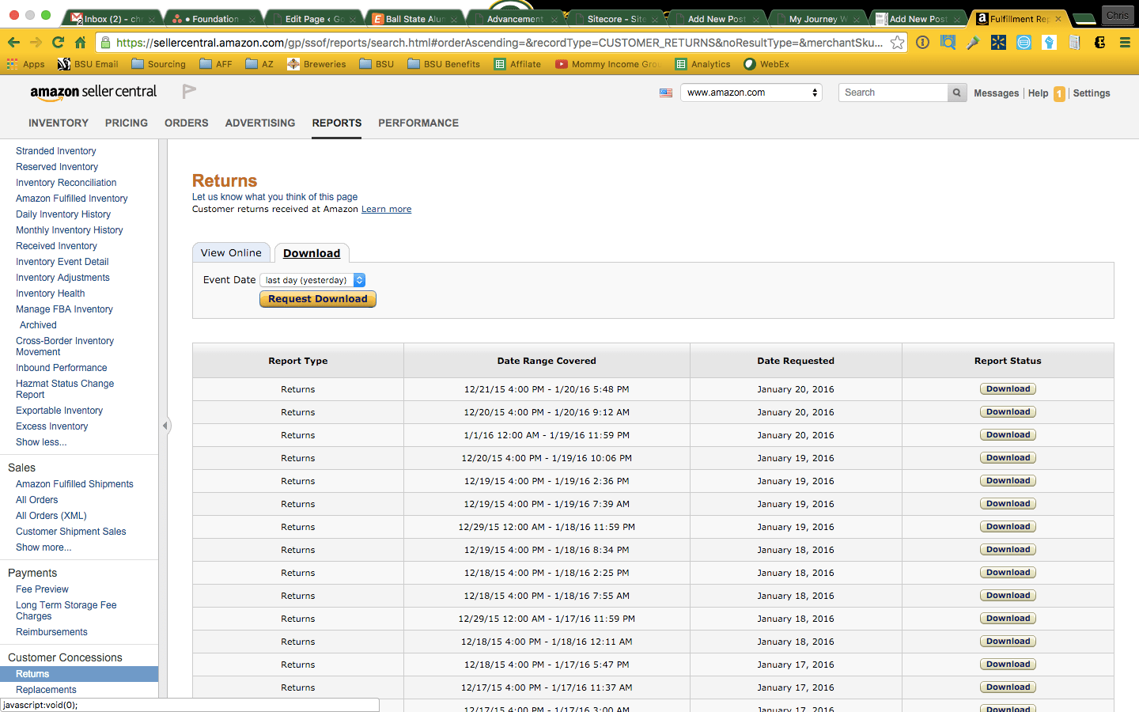This screenshot has width=1139, height=712.
Task: Click the flag icon beside Seller Central logo
Action: tap(188, 92)
